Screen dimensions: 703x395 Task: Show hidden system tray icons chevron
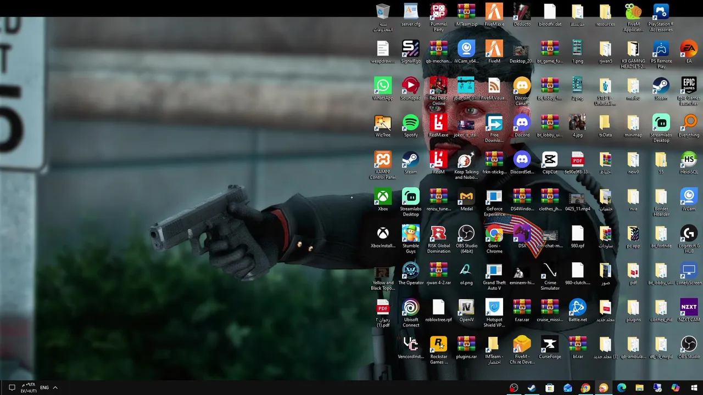tap(55, 388)
